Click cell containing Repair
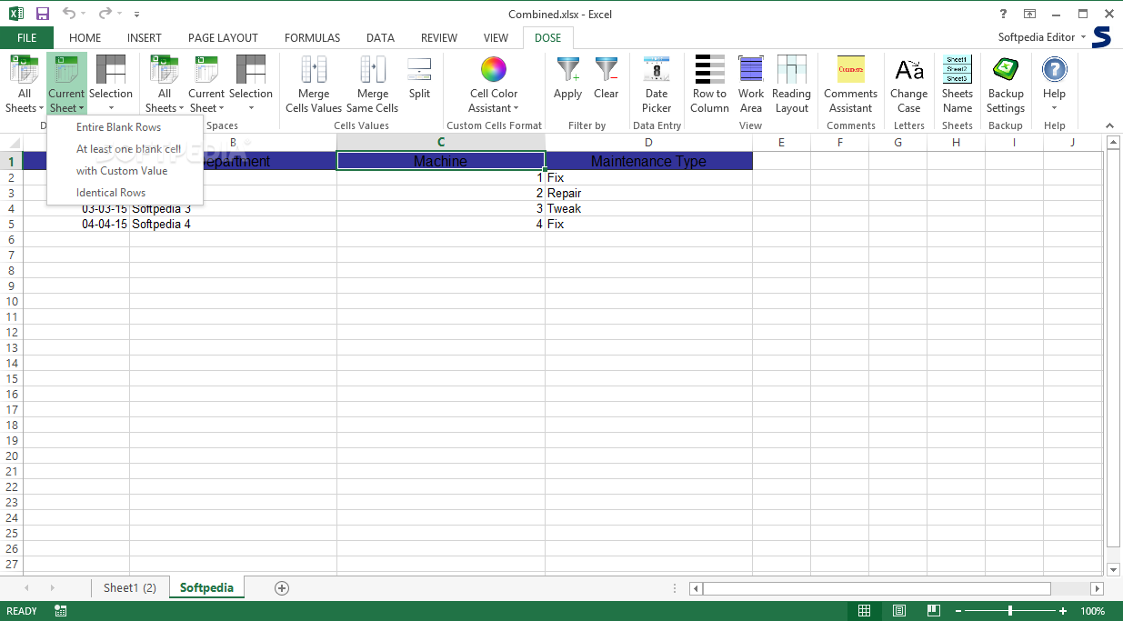This screenshot has height=621, width=1123. coord(648,193)
